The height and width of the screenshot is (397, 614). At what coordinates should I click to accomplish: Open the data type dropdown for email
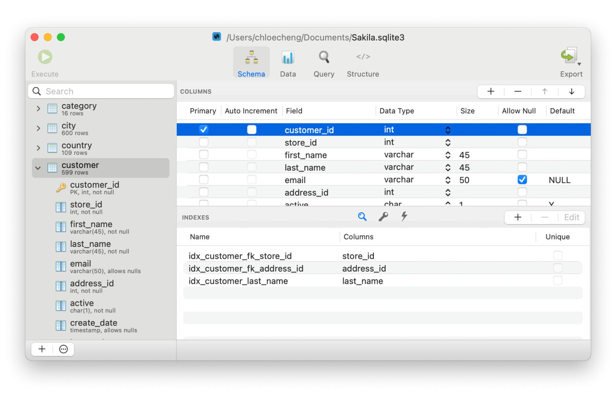pos(448,180)
